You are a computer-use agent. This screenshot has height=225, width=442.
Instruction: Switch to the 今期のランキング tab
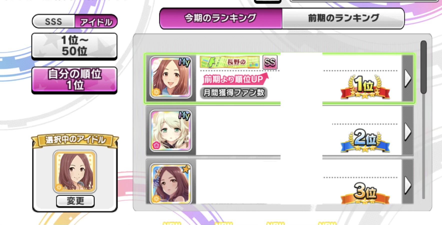[x=221, y=18]
